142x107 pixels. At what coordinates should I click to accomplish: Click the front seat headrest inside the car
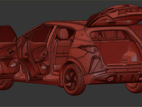coord(64,34)
